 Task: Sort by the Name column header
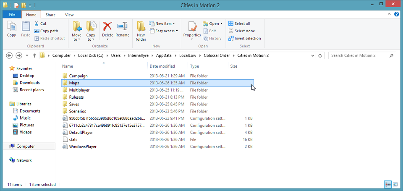(x=105, y=66)
